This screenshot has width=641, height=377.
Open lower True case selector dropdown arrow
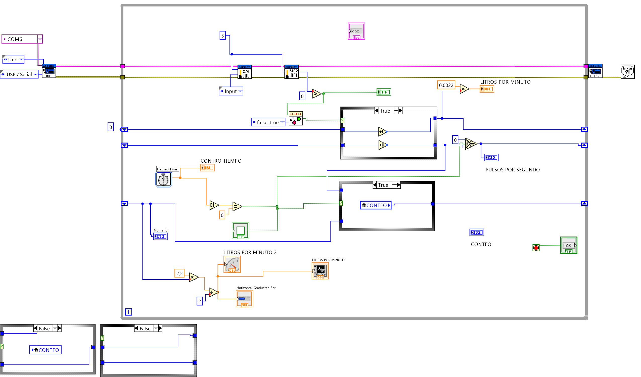pos(394,185)
